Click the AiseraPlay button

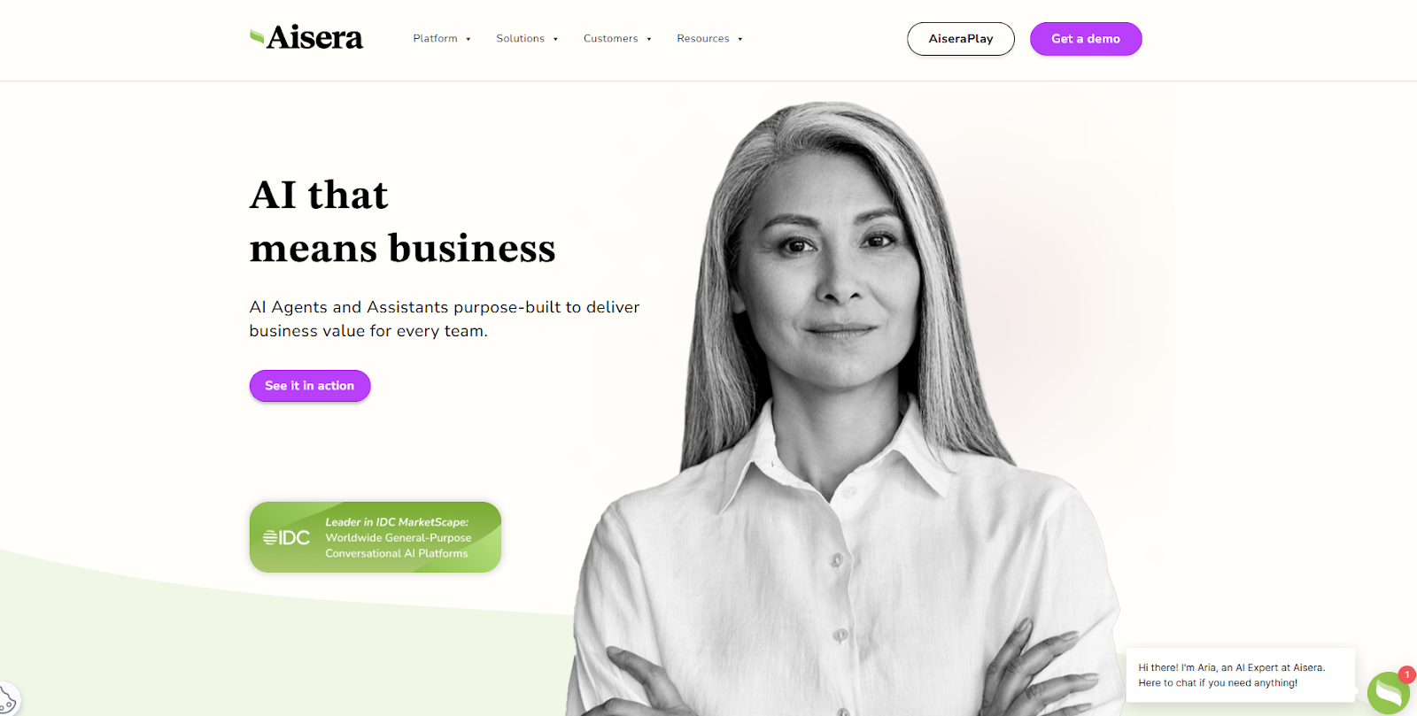pyautogui.click(x=961, y=39)
